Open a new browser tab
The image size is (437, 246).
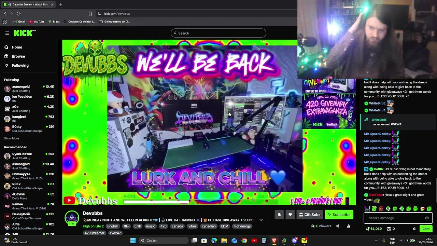click(x=60, y=4)
